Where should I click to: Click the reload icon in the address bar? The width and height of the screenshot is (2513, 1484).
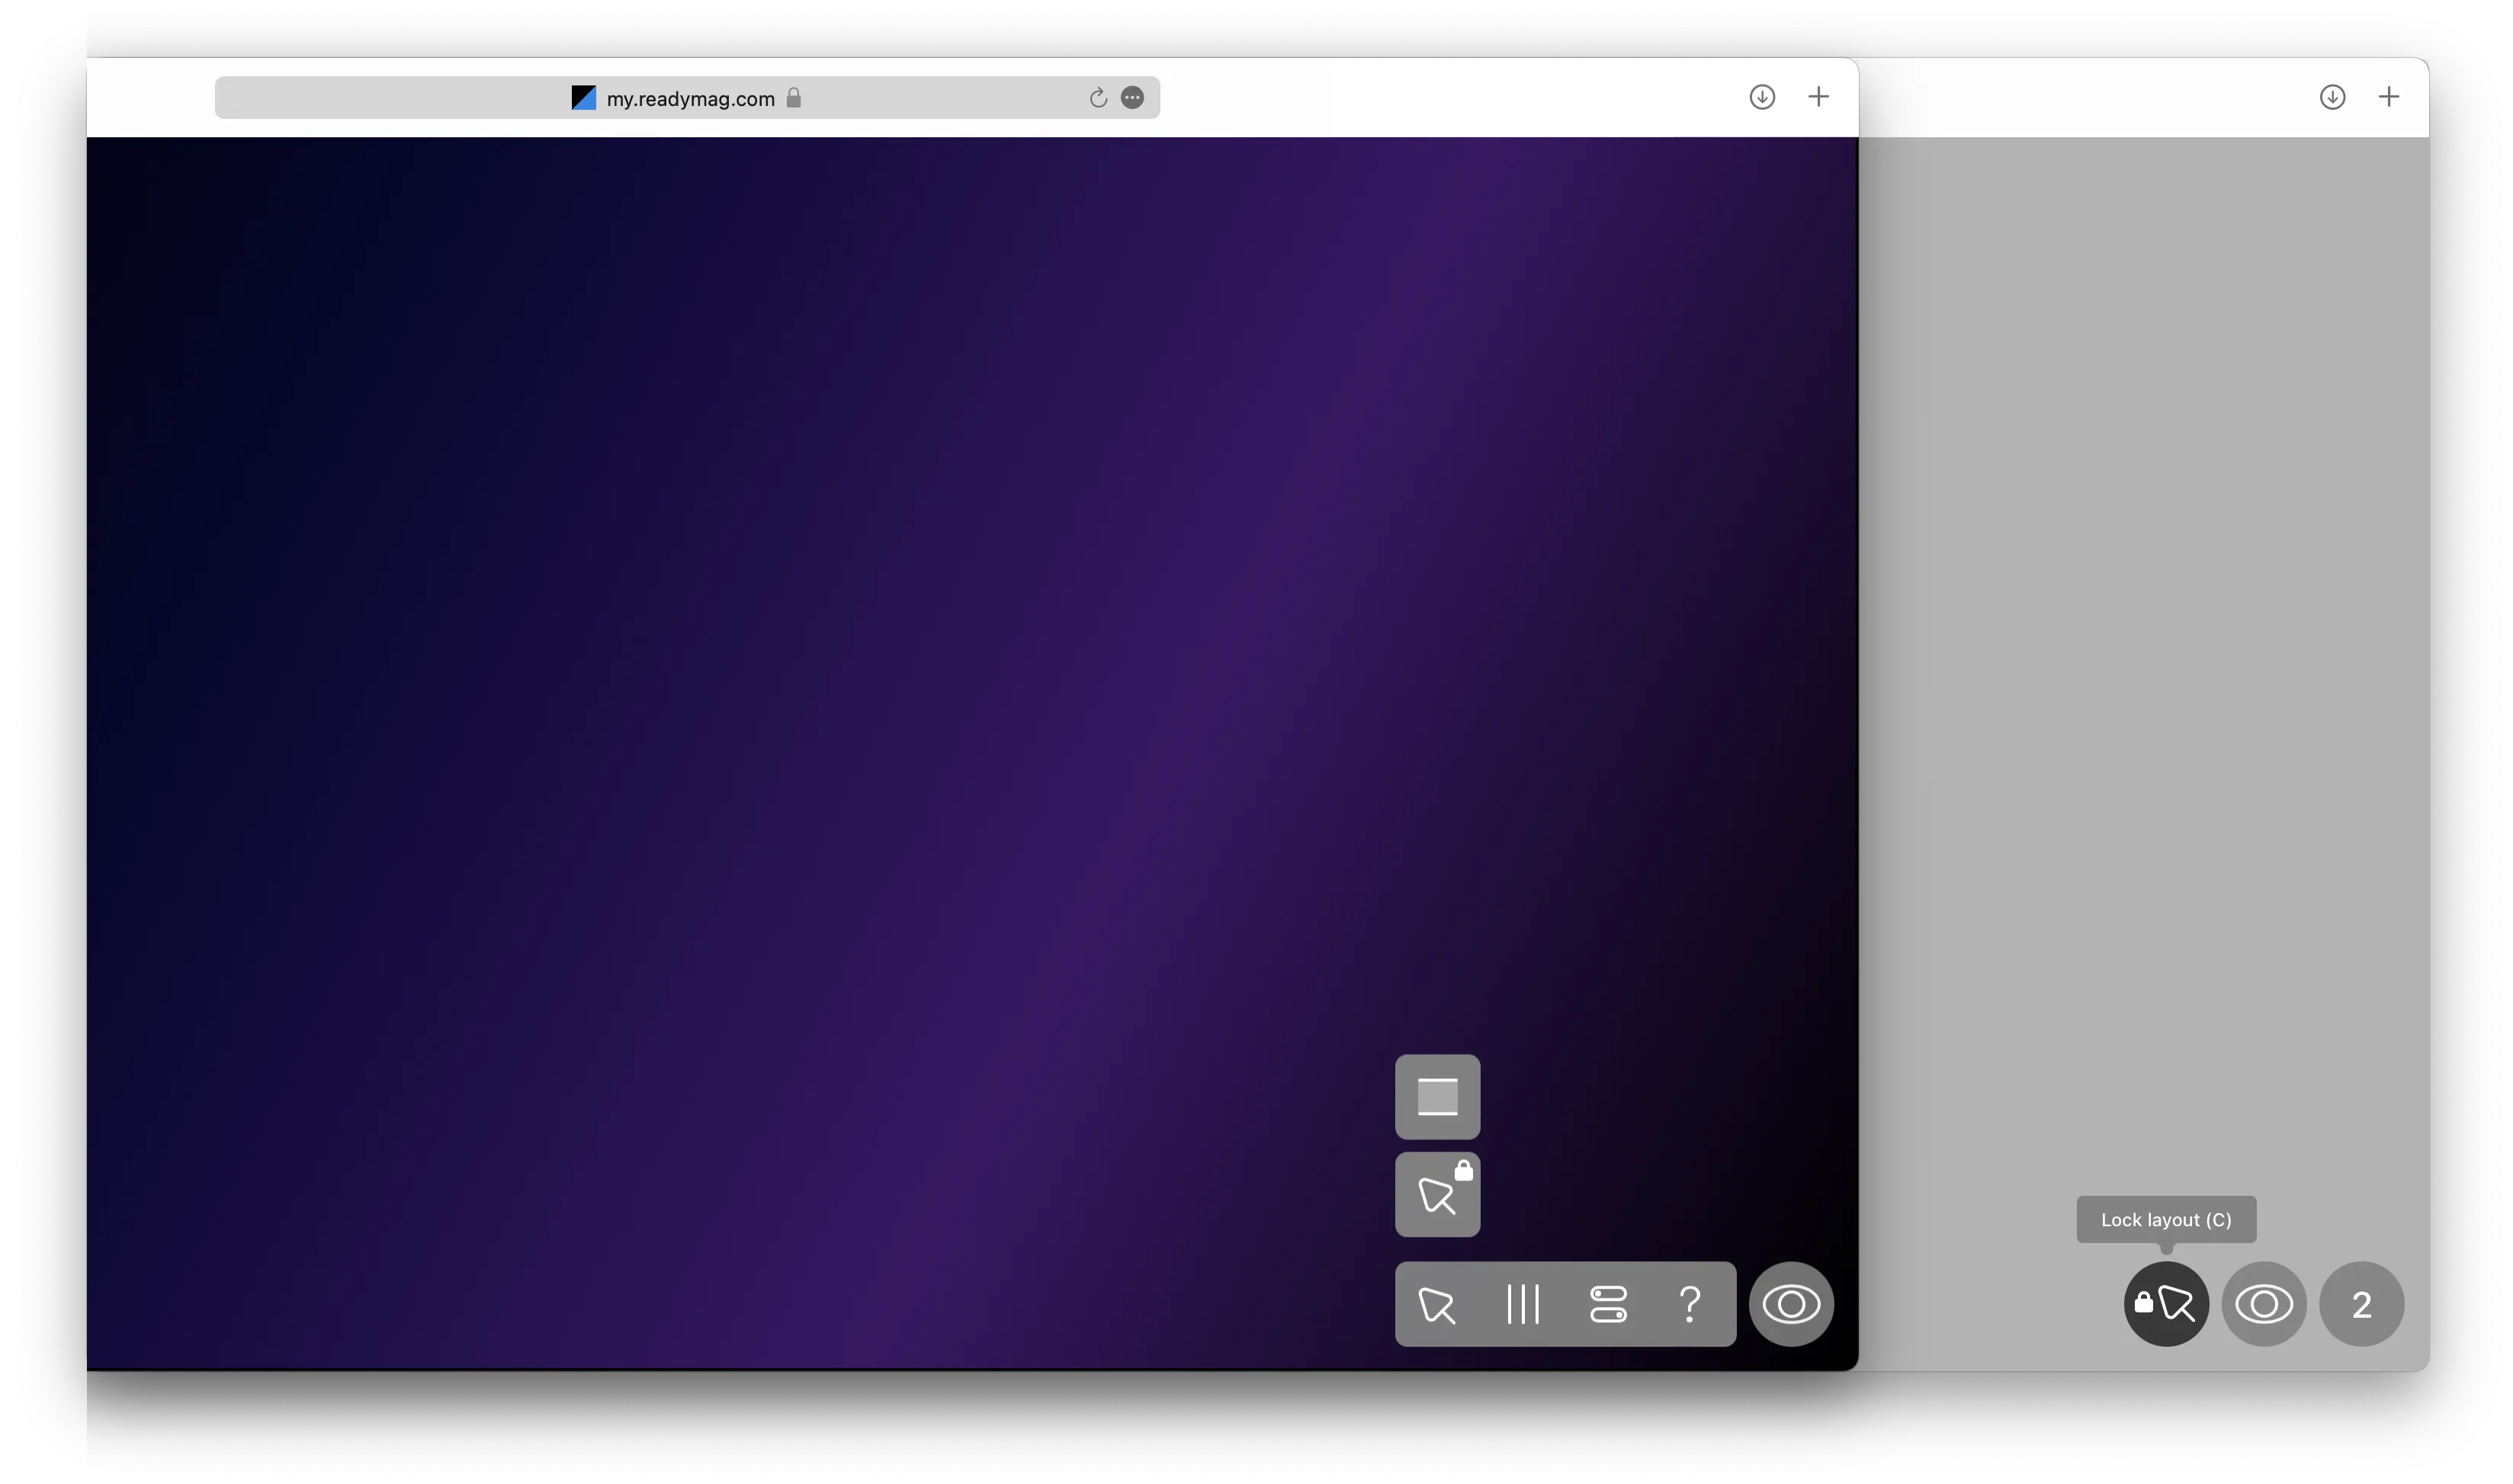coord(1096,98)
